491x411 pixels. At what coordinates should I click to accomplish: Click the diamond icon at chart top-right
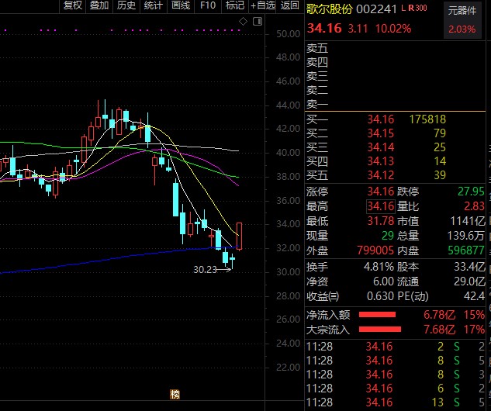pyautogui.click(x=241, y=22)
